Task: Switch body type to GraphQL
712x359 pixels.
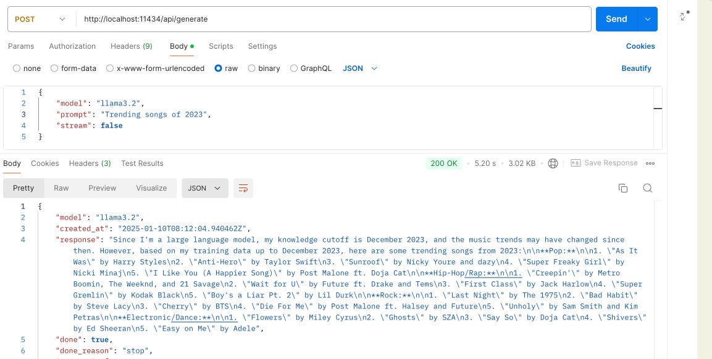Action: 311,68
